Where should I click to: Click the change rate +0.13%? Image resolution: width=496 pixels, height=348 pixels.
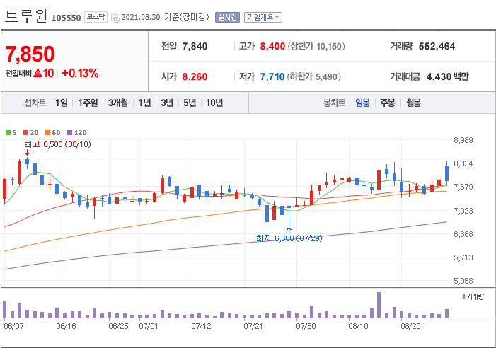(x=80, y=74)
